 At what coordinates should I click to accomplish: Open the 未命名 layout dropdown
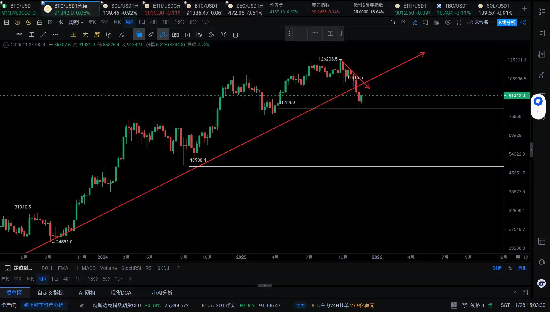coord(480,22)
